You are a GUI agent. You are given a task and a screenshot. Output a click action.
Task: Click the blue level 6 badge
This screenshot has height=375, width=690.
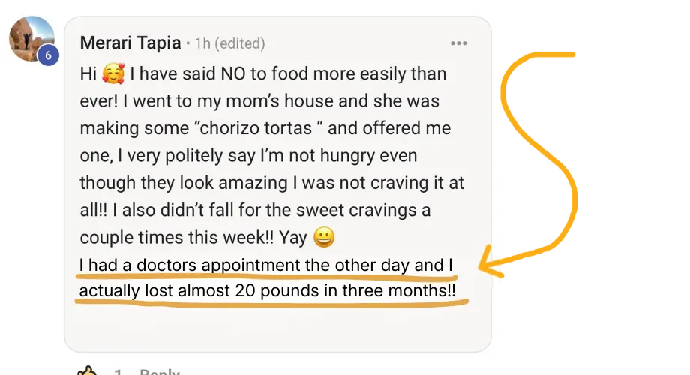pos(48,55)
